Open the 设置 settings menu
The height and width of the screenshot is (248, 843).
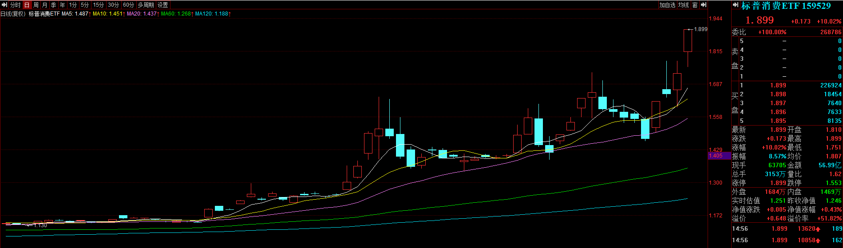coord(163,5)
